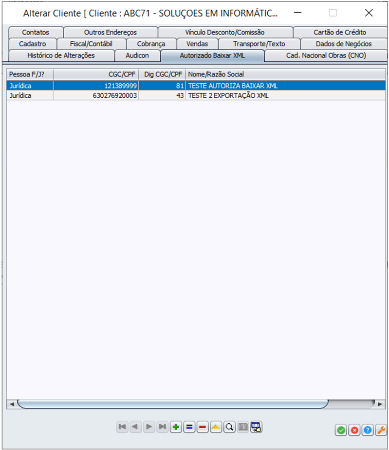Click the orange up-triangle toolbar icon
The image size is (389, 450).
click(216, 427)
